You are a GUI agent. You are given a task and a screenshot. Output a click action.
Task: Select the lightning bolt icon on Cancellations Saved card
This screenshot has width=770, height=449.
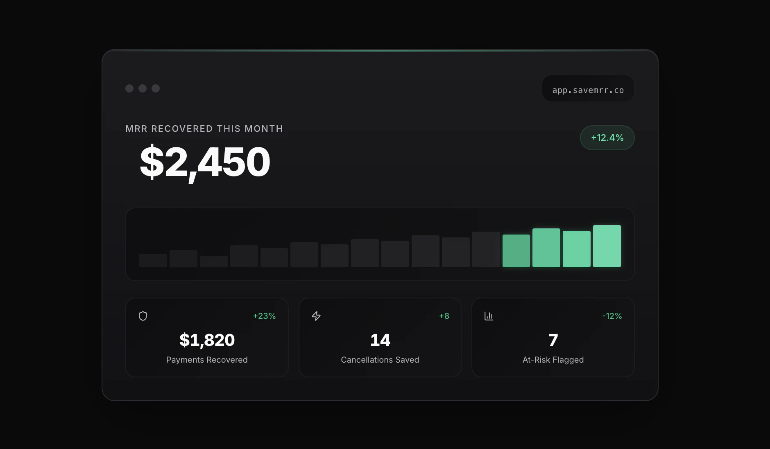(316, 316)
